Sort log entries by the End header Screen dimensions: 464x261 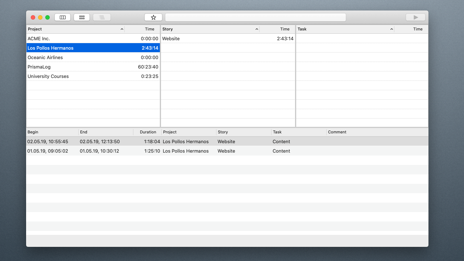tap(106, 132)
